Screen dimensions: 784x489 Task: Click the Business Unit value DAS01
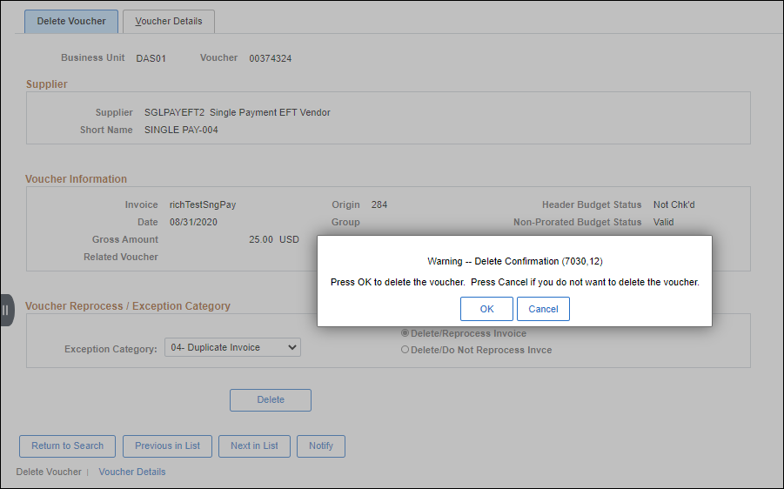[x=151, y=58]
